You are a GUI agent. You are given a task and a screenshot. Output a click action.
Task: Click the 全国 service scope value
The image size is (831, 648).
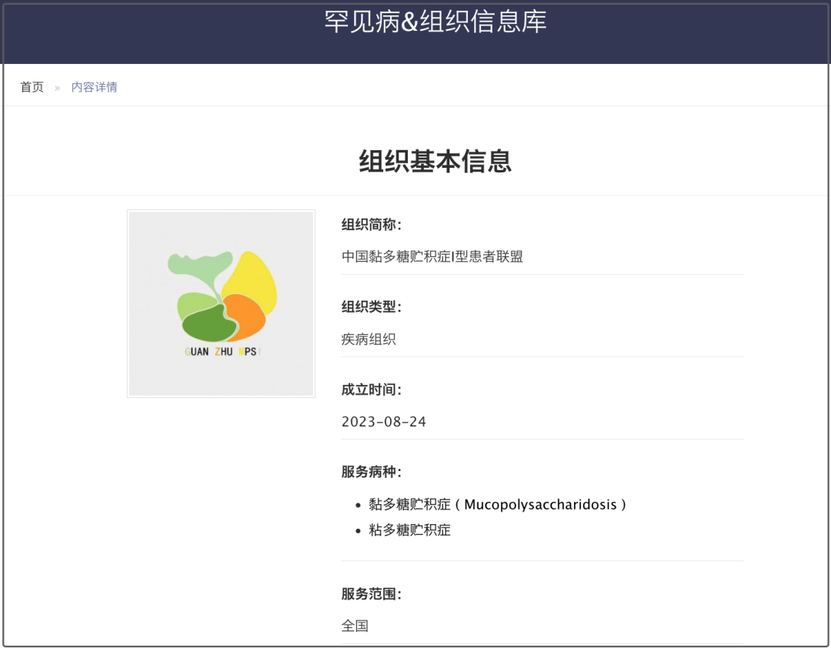[355, 626]
